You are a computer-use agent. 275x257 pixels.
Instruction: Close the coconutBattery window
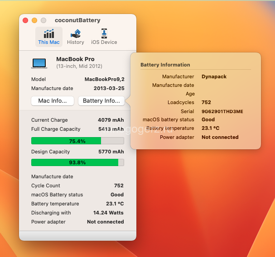coord(25,20)
